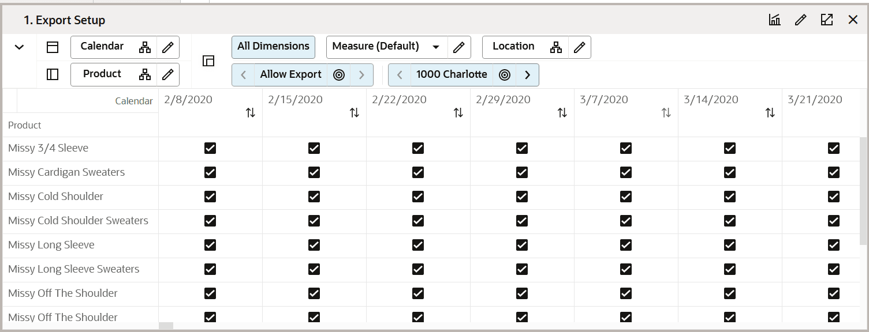Screen dimensions: 869x332
Task: Sort the 2/8/2020 column with sort arrows
Action: 250,113
